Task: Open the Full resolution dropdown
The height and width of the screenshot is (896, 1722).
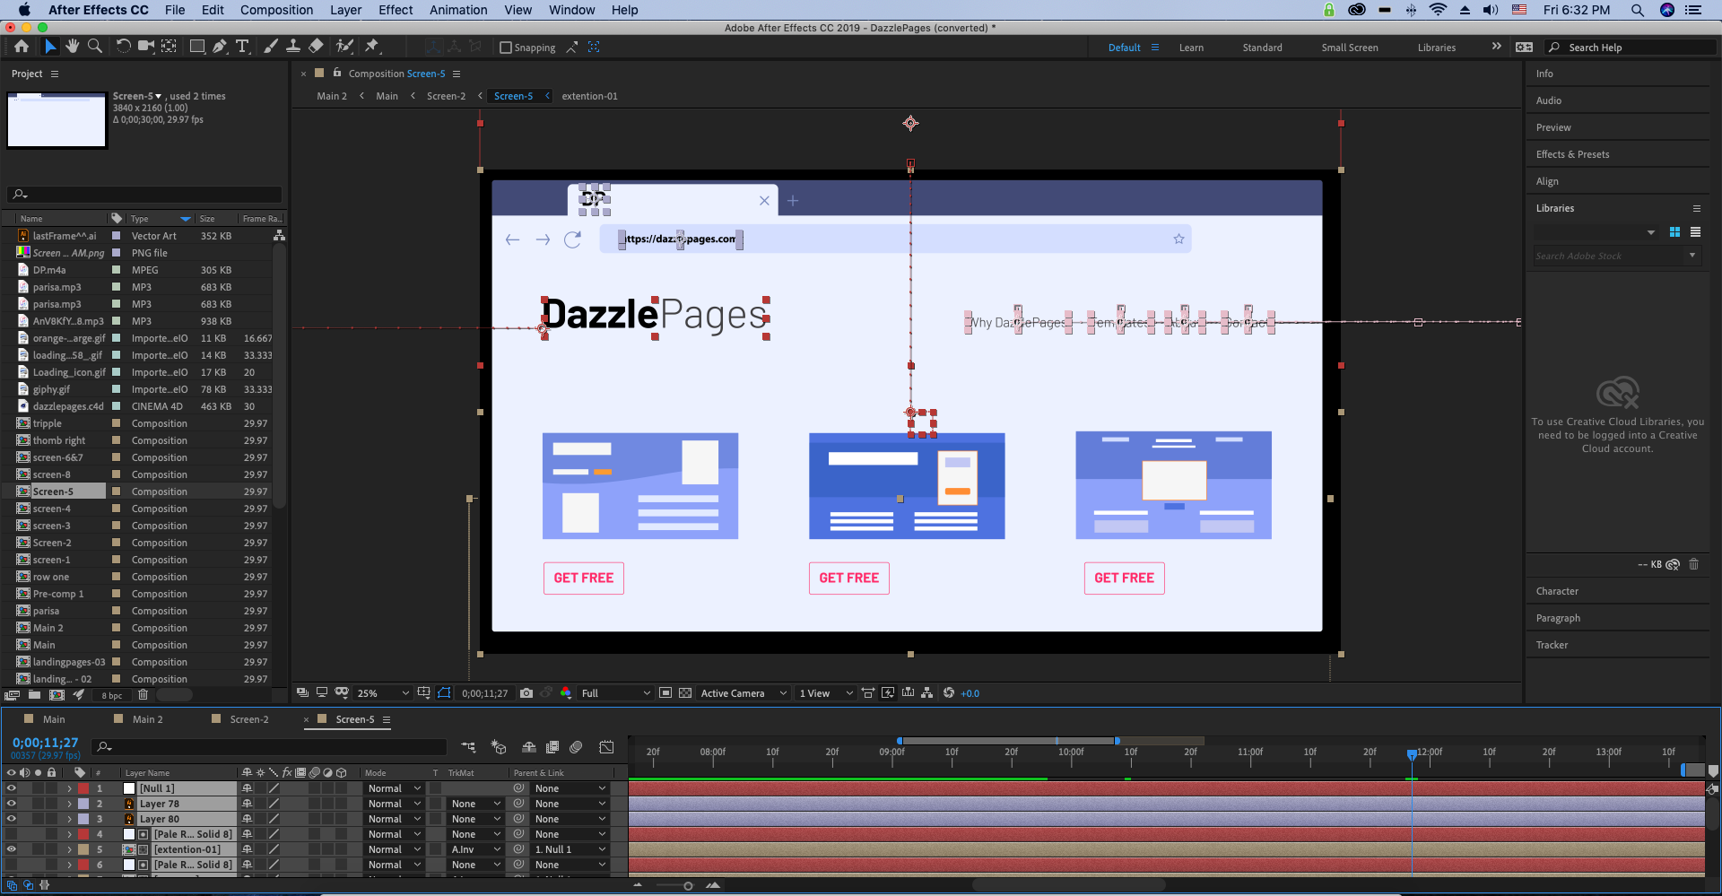Action: pos(615,693)
